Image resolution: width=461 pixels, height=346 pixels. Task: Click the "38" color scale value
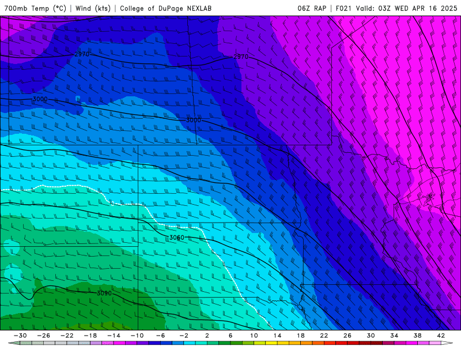417,336
